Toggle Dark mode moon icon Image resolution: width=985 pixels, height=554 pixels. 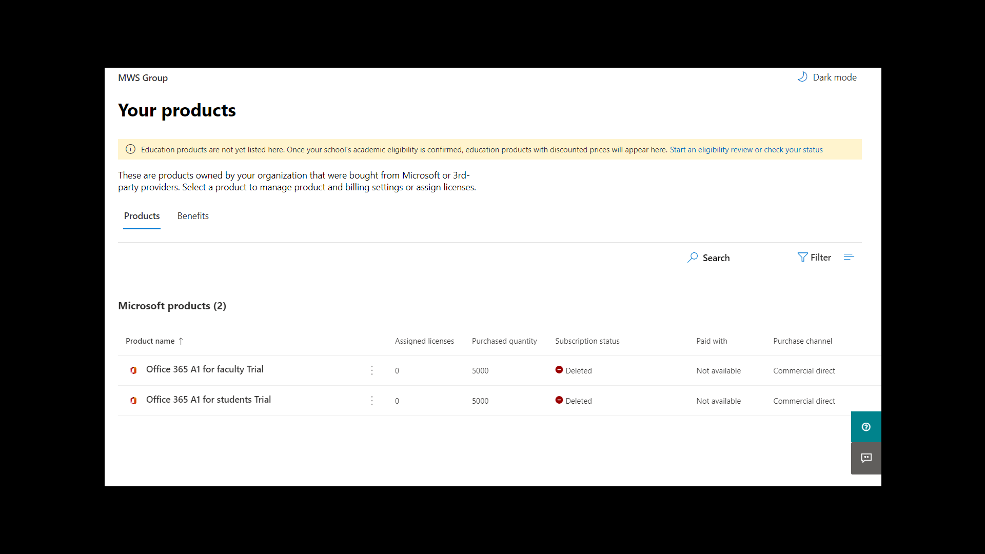(802, 77)
